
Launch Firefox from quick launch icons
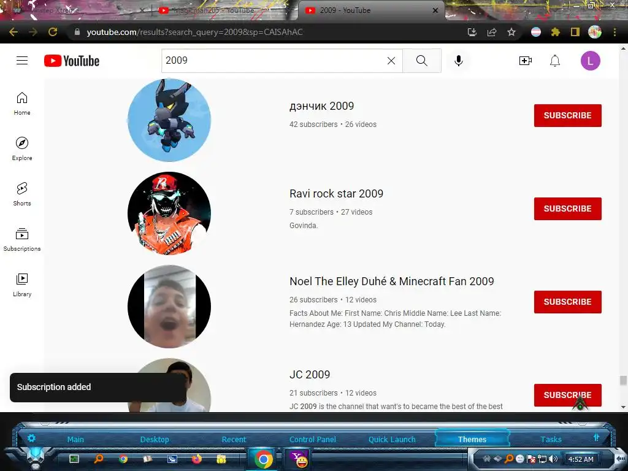(x=197, y=459)
